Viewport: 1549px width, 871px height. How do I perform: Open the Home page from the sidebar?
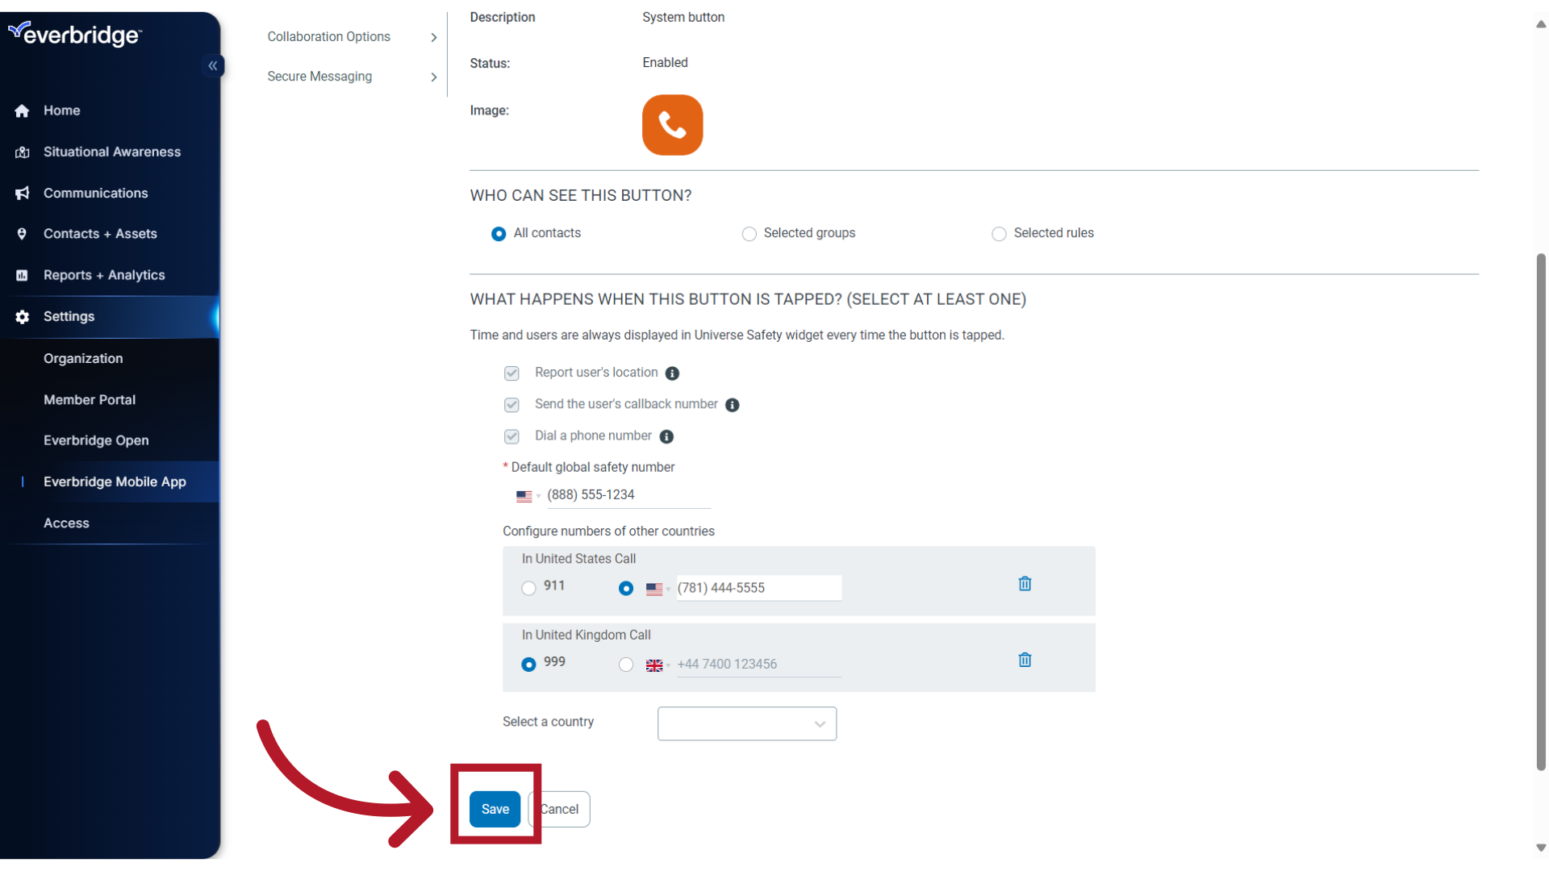click(x=62, y=110)
